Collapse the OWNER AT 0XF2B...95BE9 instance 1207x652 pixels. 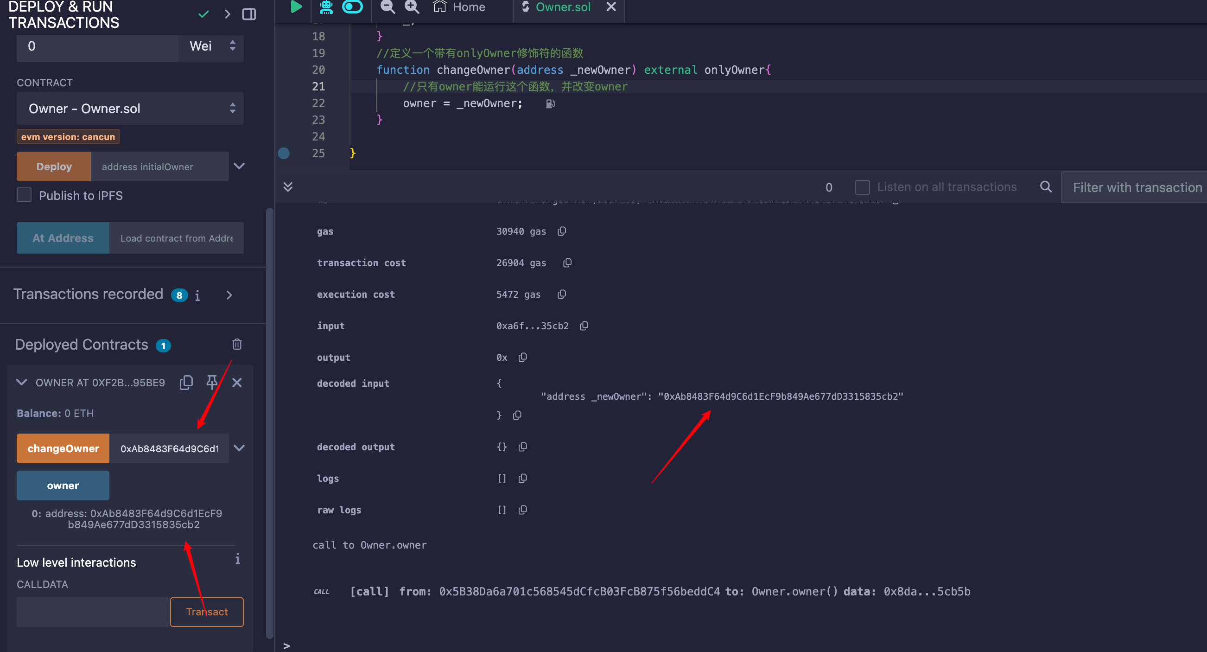21,382
